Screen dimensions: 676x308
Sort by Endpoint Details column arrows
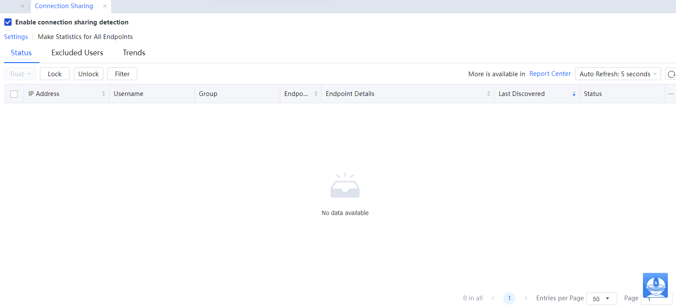[x=488, y=94]
